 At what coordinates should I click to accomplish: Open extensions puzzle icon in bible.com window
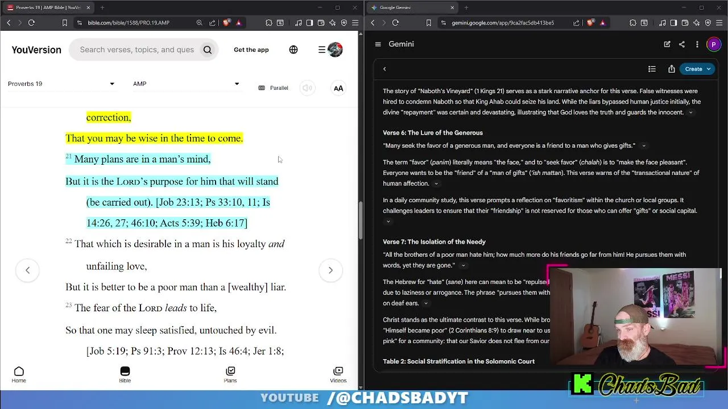[x=269, y=23]
